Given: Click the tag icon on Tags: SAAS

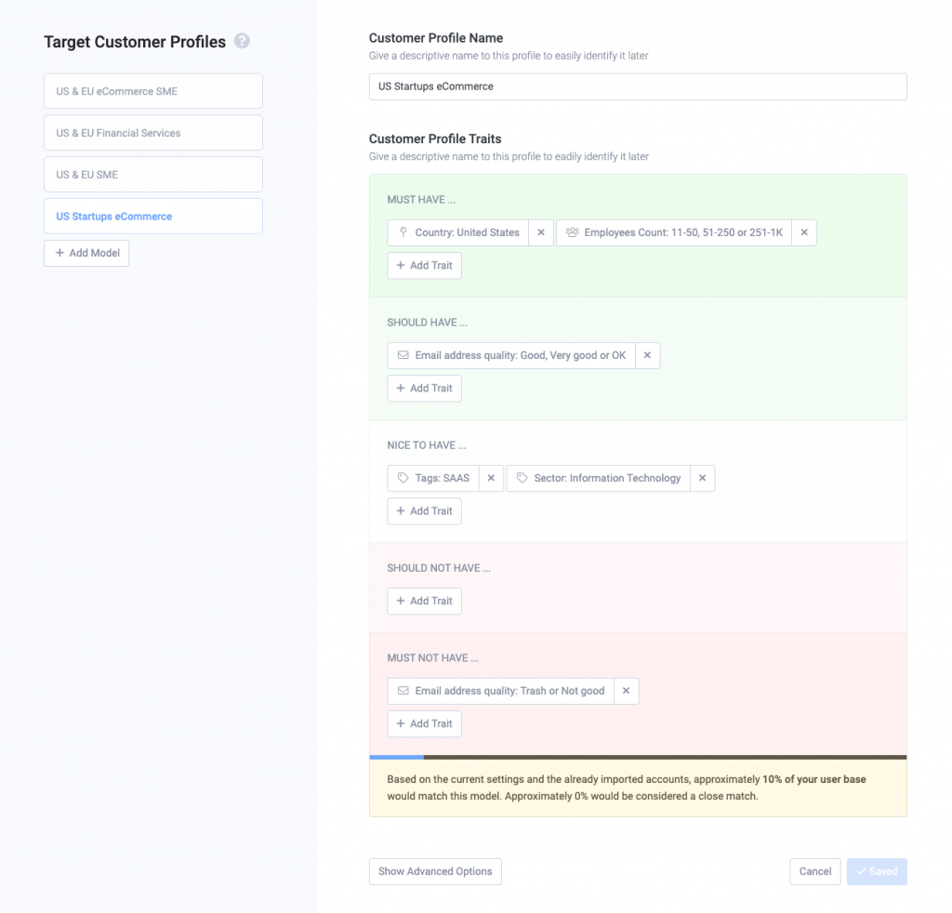Looking at the screenshot, I should [x=403, y=478].
